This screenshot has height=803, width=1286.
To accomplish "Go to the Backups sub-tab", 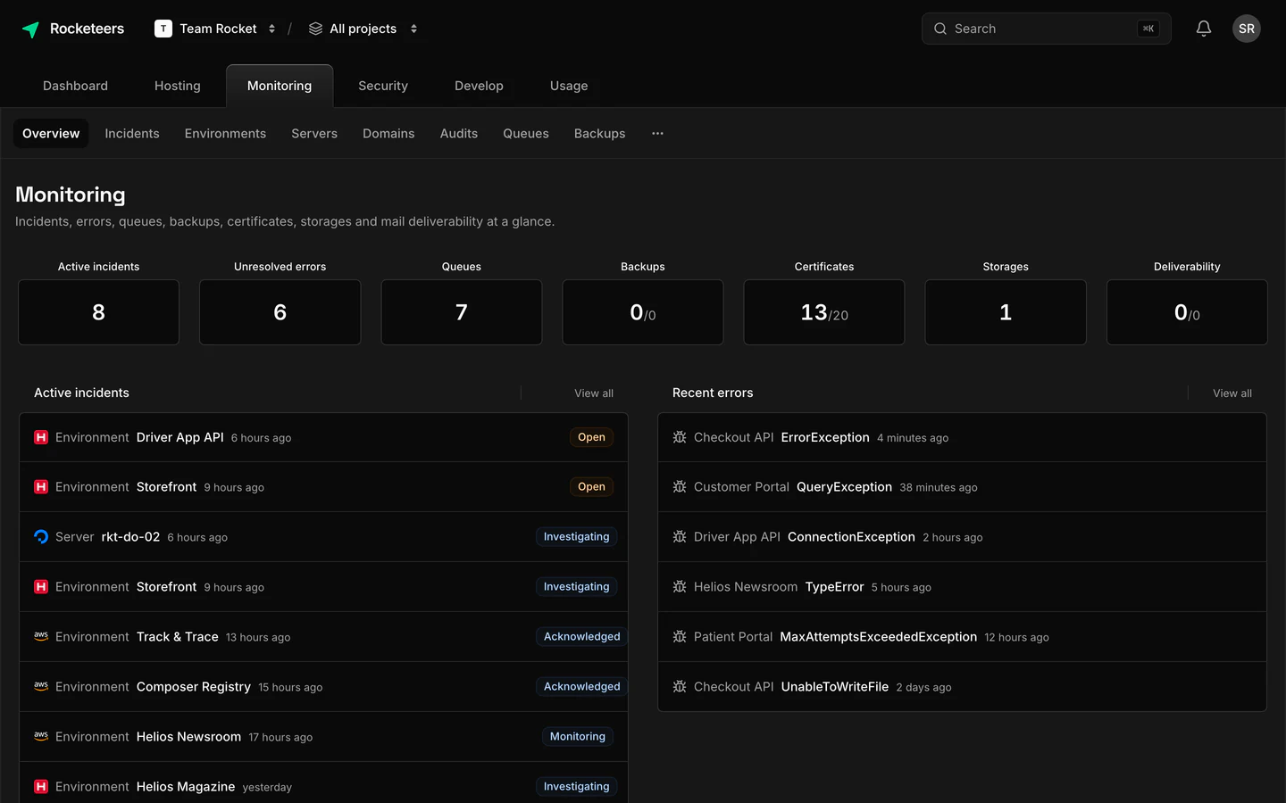I will (600, 133).
